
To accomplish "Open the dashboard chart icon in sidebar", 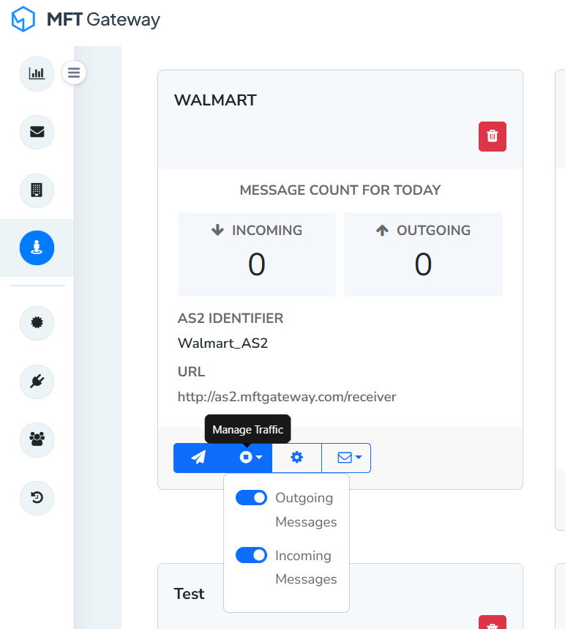I will point(37,73).
